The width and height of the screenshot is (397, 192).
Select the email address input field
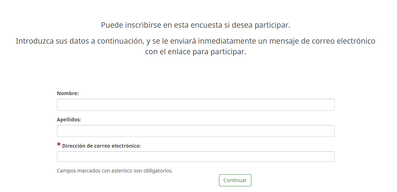pos(195,157)
